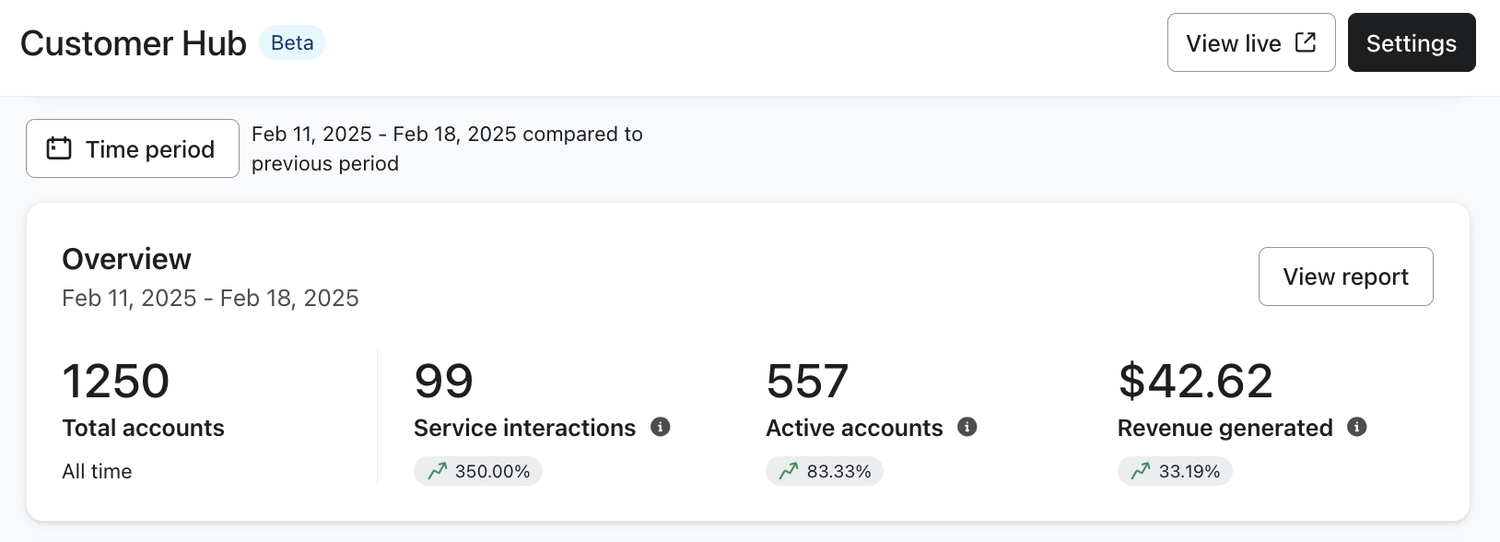Click the green trend arrow beside 350.00%
The width and height of the screenshot is (1500, 542).
(x=438, y=470)
